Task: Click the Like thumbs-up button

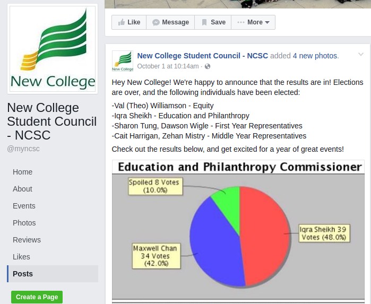Action: click(128, 22)
